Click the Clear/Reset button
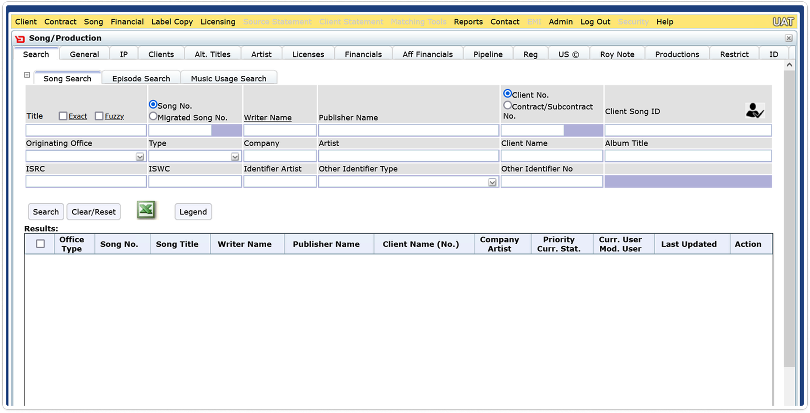The width and height of the screenshot is (810, 413). pyautogui.click(x=93, y=211)
